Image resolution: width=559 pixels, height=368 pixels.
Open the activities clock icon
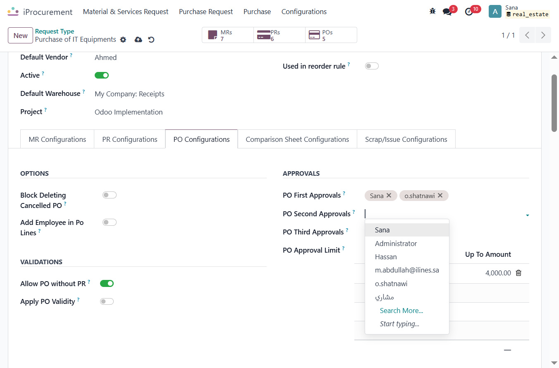(469, 12)
